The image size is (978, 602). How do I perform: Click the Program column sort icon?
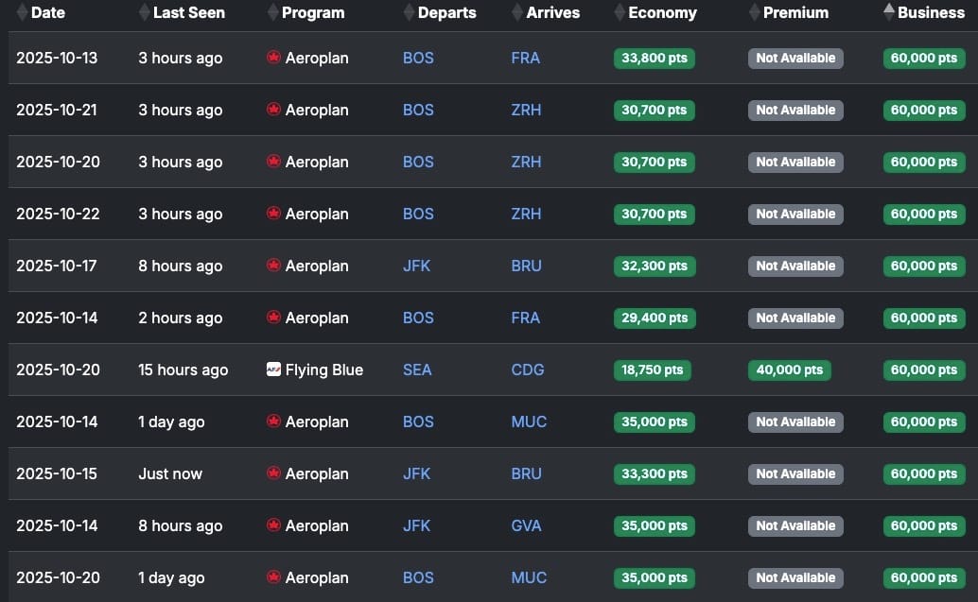(272, 12)
